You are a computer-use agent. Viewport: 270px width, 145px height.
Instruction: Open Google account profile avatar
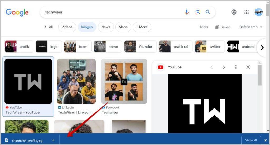pyautogui.click(x=259, y=12)
